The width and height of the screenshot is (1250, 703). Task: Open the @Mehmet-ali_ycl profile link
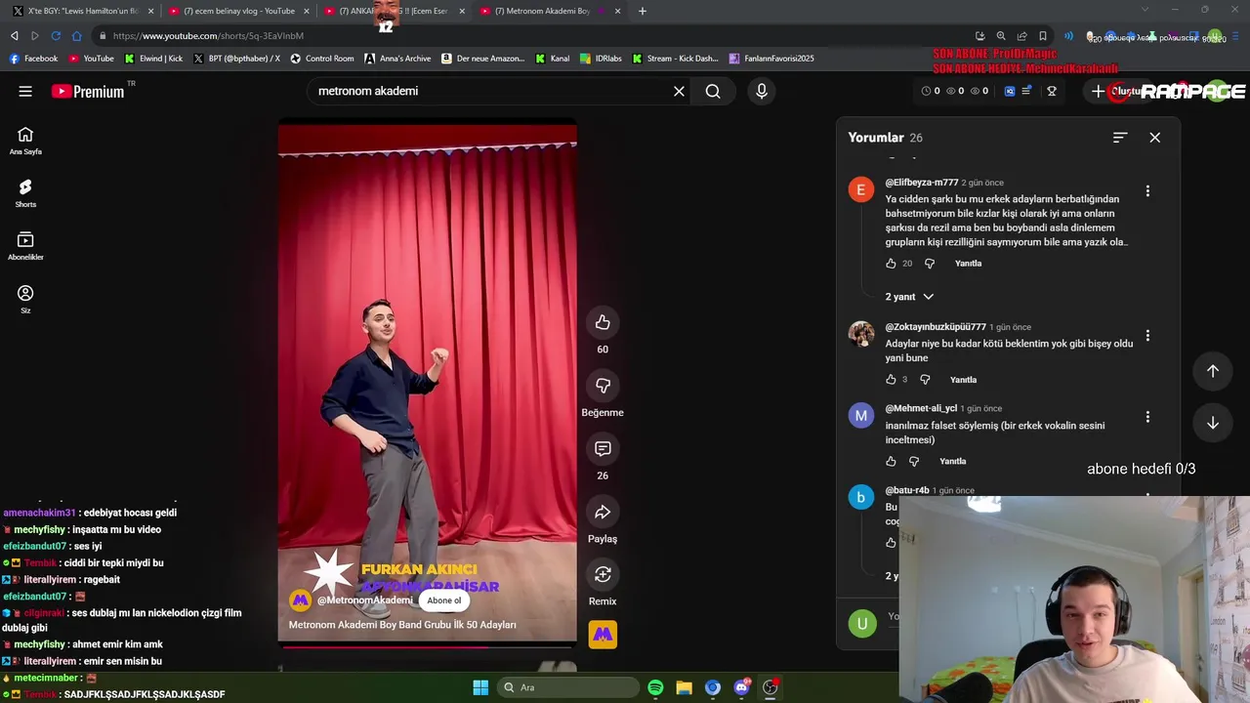click(921, 408)
